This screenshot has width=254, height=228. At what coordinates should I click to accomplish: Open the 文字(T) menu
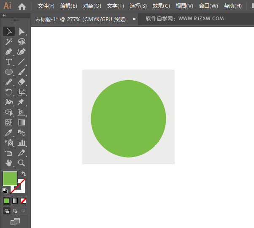(x=115, y=6)
